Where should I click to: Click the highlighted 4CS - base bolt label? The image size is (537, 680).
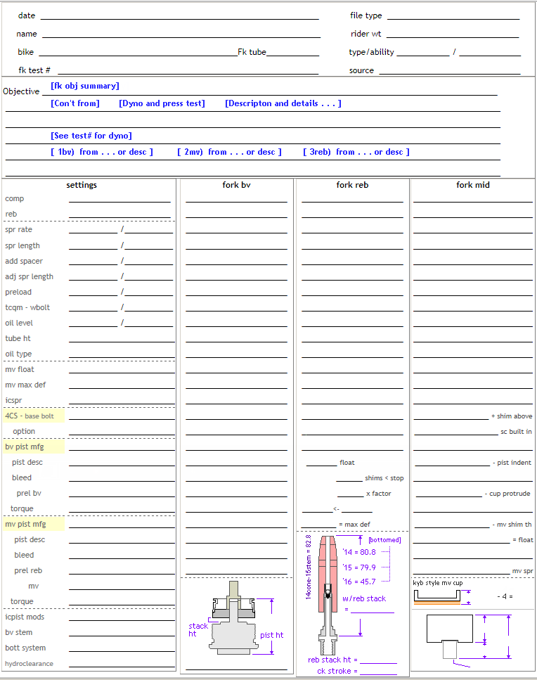pyautogui.click(x=33, y=416)
